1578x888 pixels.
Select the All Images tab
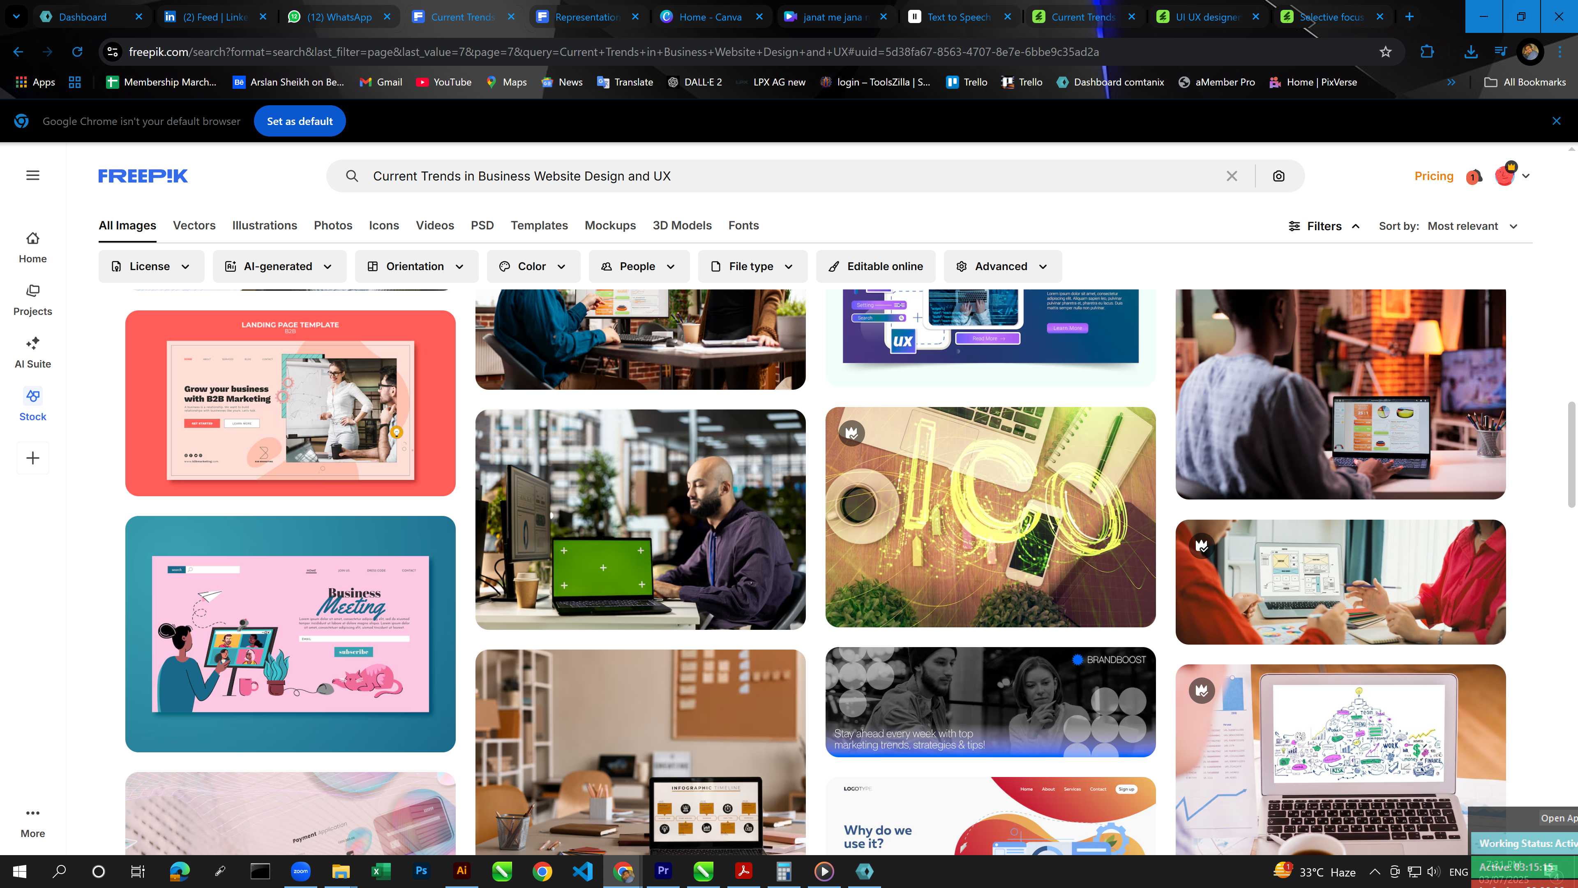click(127, 225)
